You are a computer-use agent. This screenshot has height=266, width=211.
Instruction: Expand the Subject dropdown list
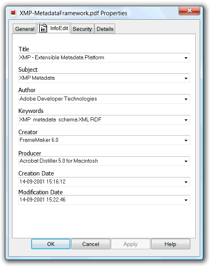tap(186, 79)
